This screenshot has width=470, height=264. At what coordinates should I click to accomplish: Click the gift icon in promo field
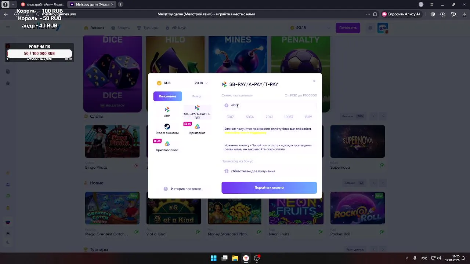tap(227, 171)
